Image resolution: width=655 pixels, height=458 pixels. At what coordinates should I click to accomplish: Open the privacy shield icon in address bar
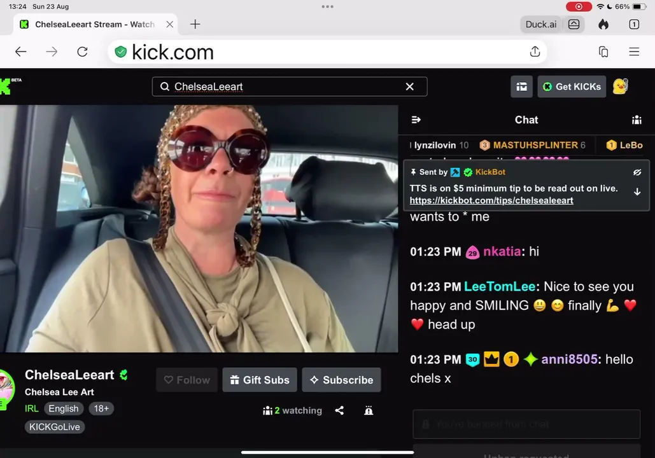[121, 52]
